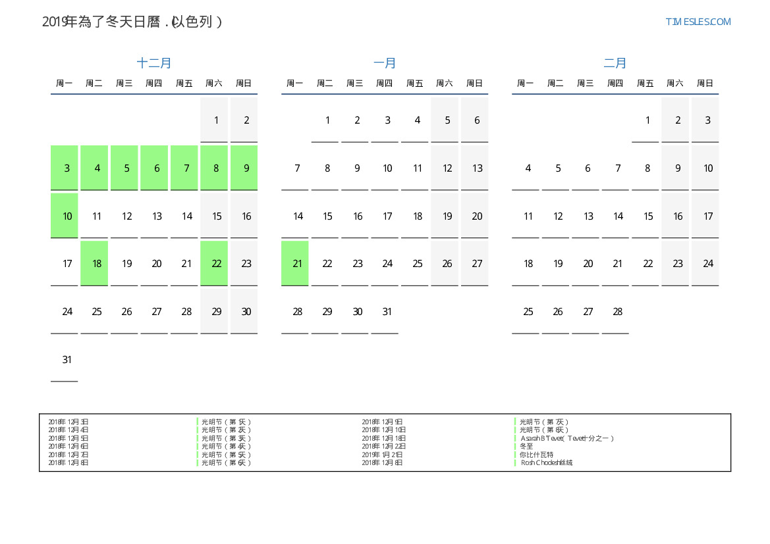
Task: Click 周日 header under 十二月
Action: (x=244, y=84)
